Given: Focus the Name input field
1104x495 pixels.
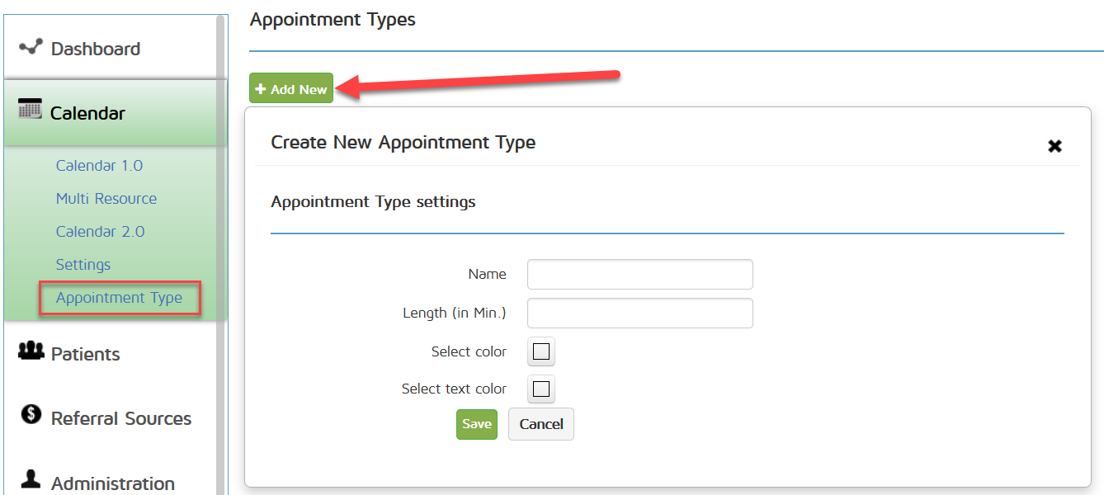Looking at the screenshot, I should (x=639, y=275).
